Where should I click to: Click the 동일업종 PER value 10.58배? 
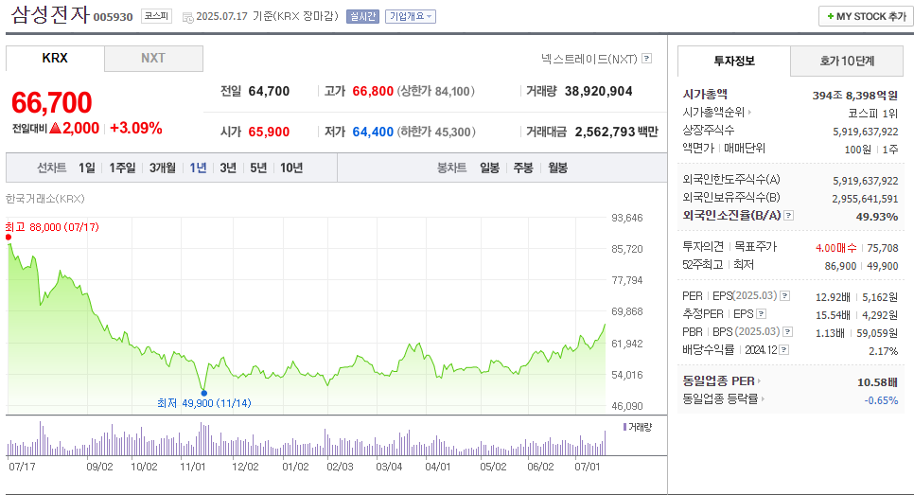click(877, 382)
